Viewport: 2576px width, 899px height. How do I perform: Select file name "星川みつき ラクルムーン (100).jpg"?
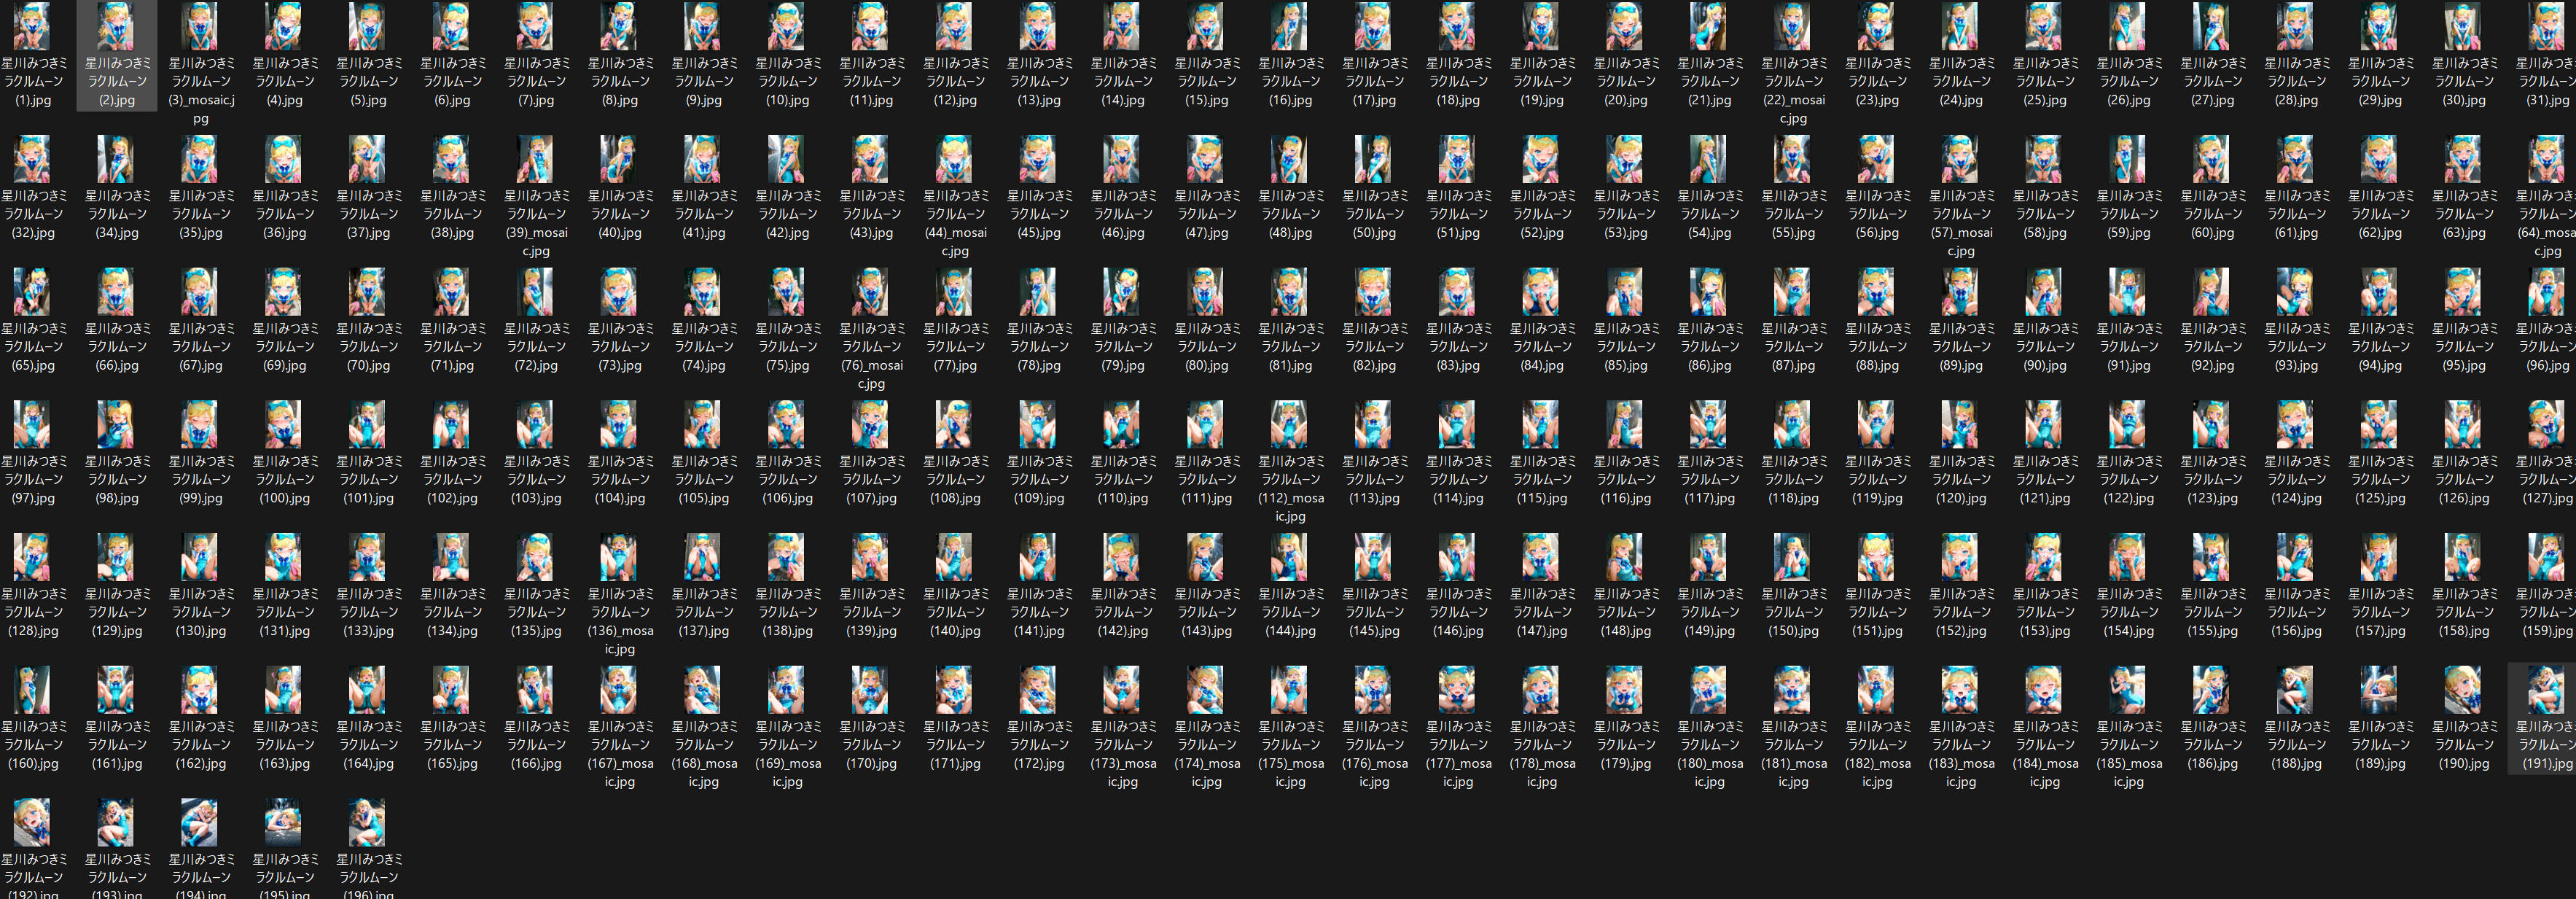[285, 479]
